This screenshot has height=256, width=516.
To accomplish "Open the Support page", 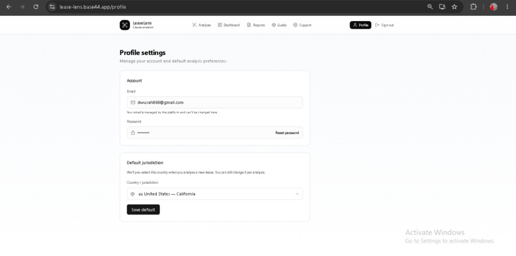I will [x=302, y=25].
